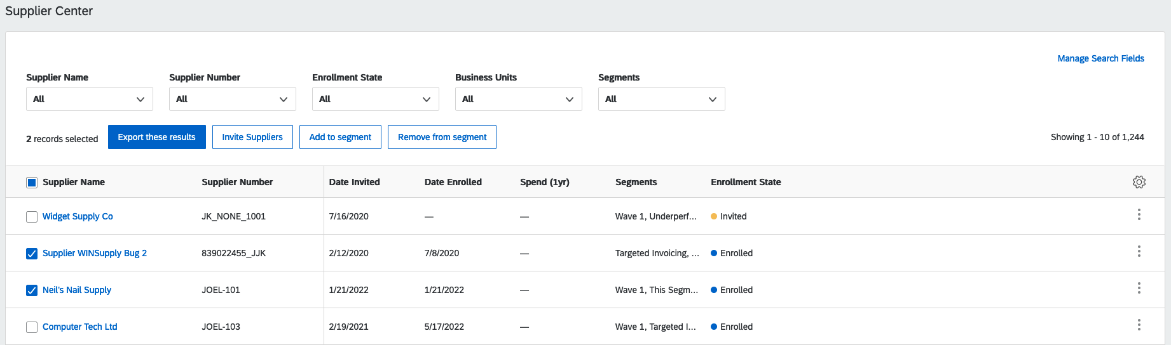Open the Segments filter dropdown
The height and width of the screenshot is (345, 1171).
662,99
